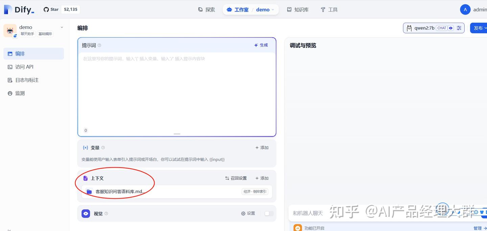Click the 客服知识问答语料库 folder icon
Viewport: 487px width, 231px height.
tap(89, 191)
